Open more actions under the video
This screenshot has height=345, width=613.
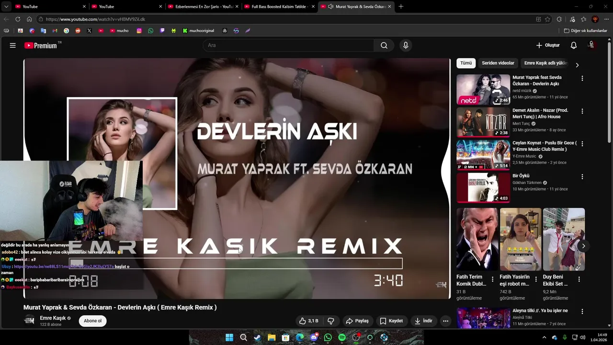pos(445,321)
